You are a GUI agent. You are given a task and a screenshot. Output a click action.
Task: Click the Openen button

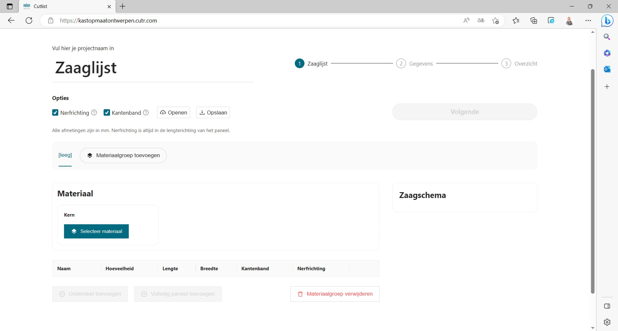tap(173, 113)
